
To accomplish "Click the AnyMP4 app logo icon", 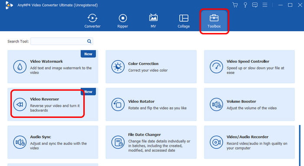I will pos(9,5).
